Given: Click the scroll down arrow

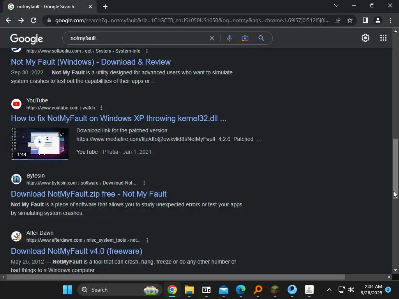Looking at the screenshot, I should pyautogui.click(x=395, y=270).
